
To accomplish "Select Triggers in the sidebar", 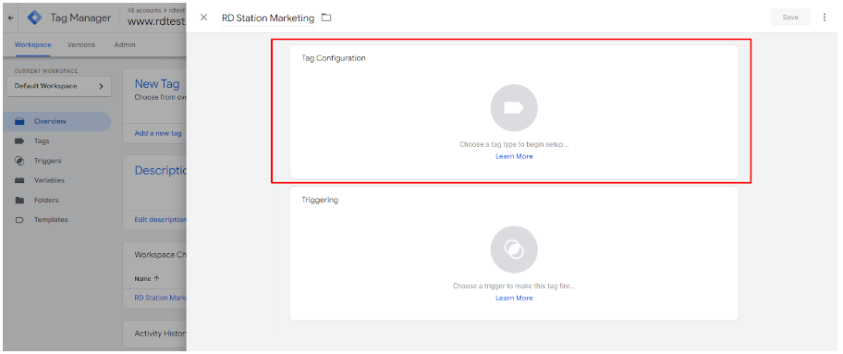I will tap(56, 161).
